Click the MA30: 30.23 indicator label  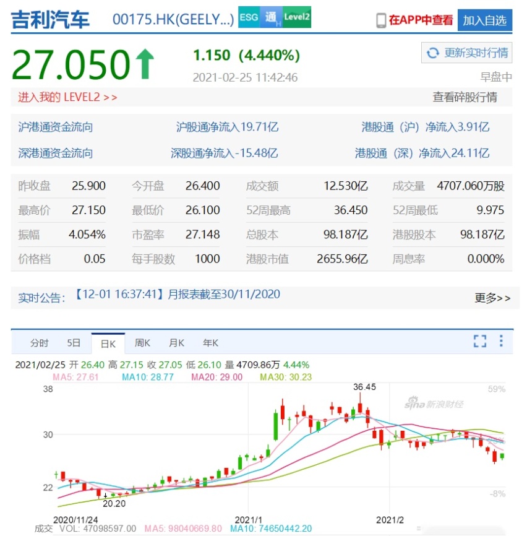(x=286, y=377)
